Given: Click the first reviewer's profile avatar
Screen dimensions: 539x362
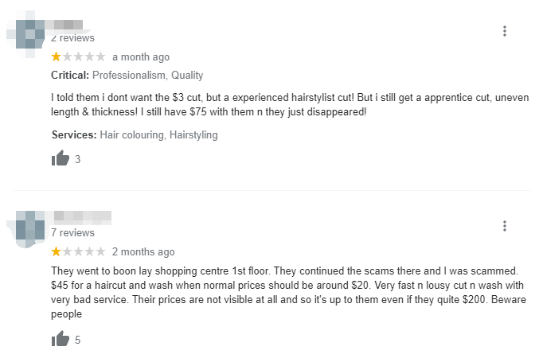Looking at the screenshot, I should 29,32.
